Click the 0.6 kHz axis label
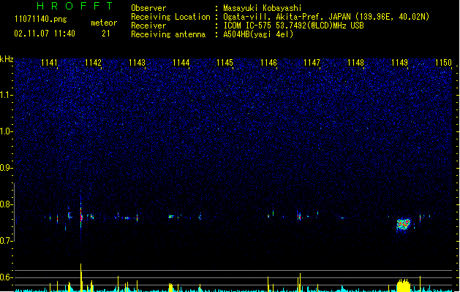The image size is (460, 292). [6, 277]
